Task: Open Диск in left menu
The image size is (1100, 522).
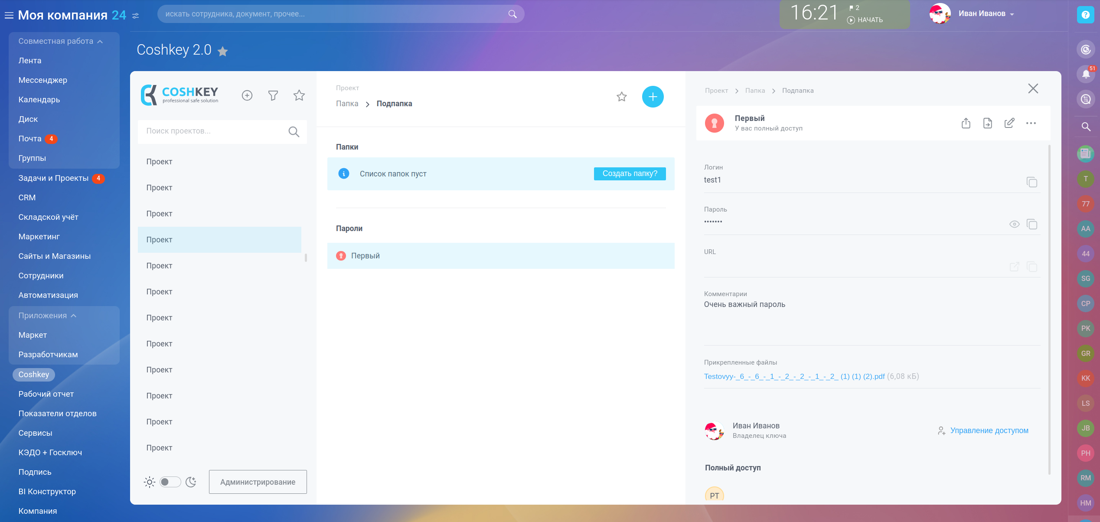Action: click(x=28, y=119)
